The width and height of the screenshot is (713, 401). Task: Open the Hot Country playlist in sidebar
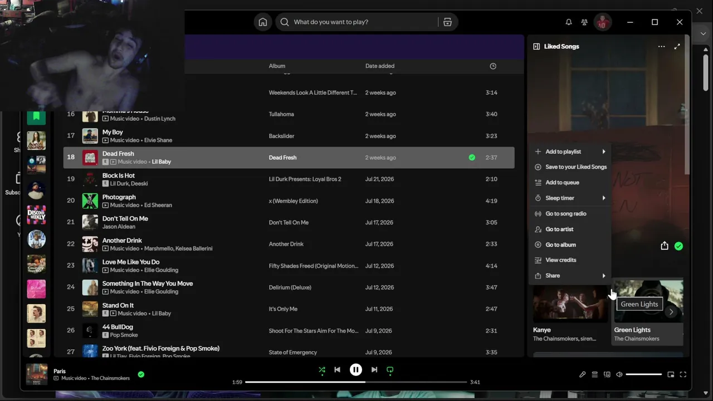pos(36,141)
